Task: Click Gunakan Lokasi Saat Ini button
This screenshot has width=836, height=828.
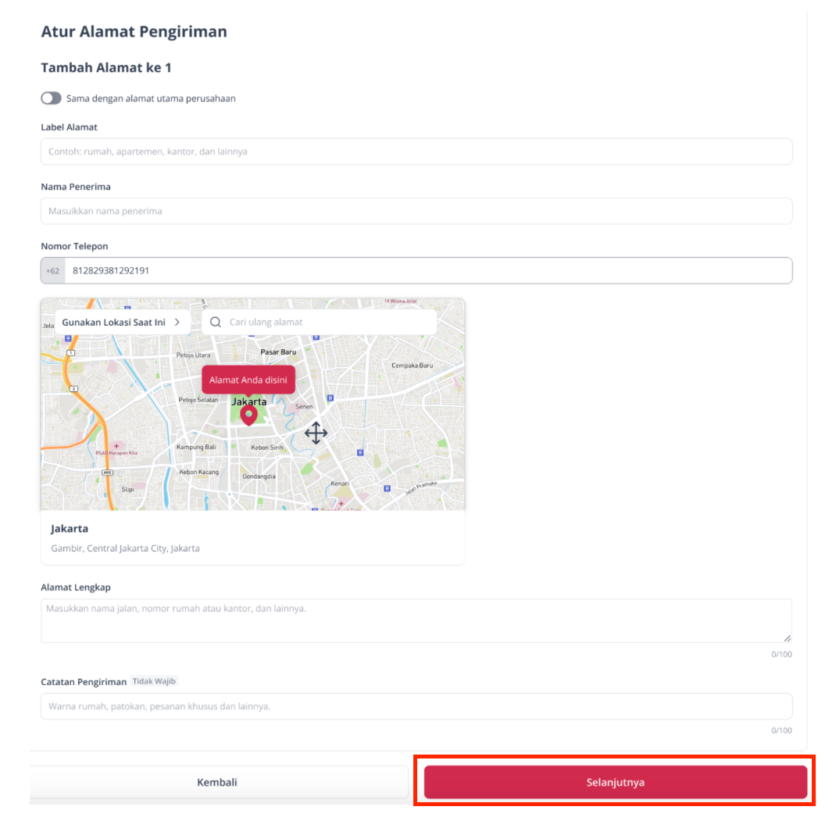Action: click(x=123, y=322)
